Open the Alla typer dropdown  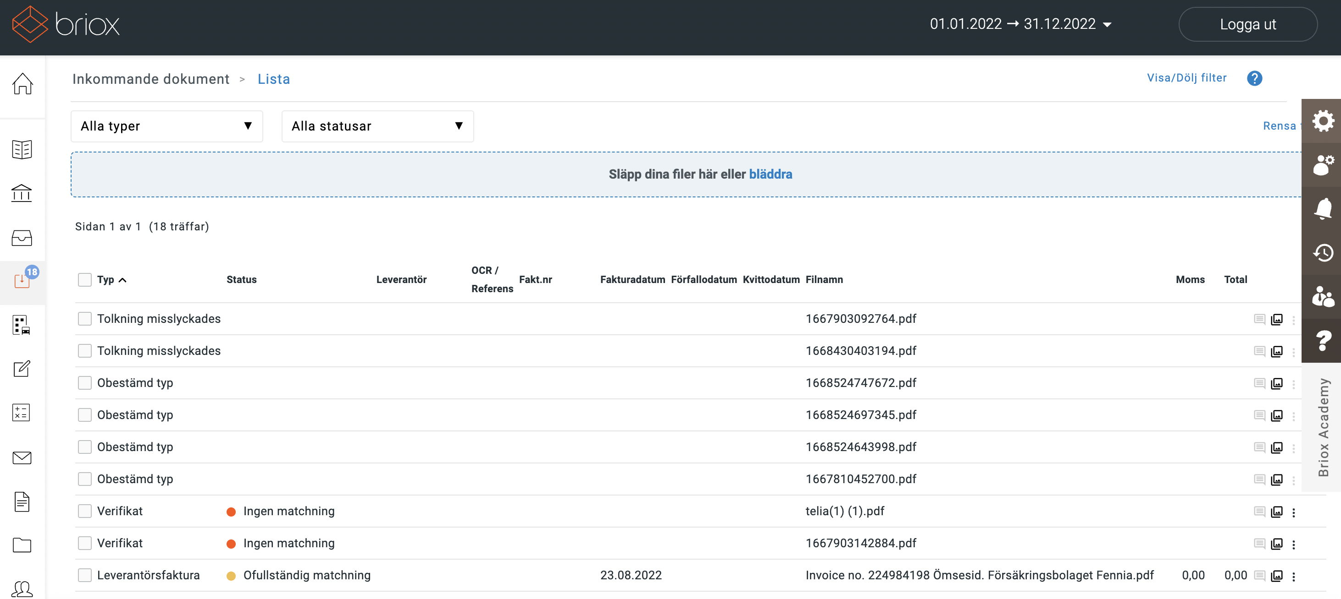[166, 126]
